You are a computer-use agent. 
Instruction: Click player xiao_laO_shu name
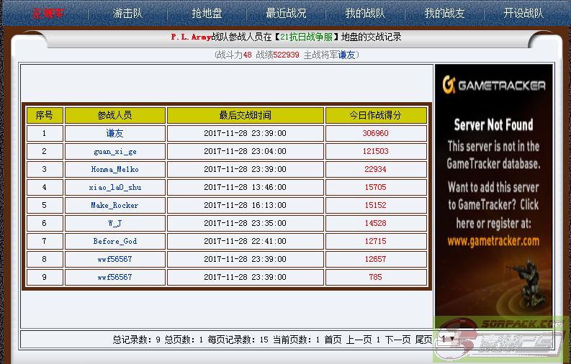point(115,187)
